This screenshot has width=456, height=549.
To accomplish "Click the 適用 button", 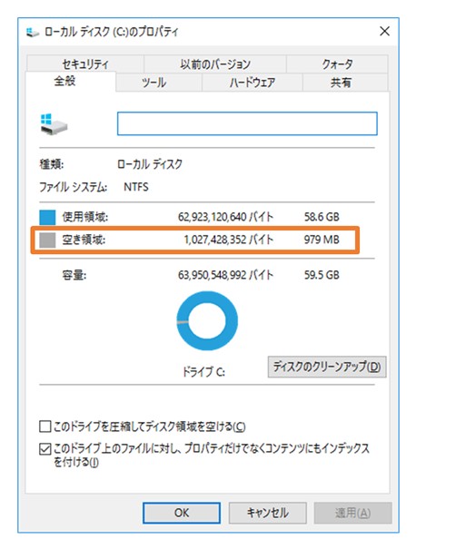I will (x=353, y=513).
